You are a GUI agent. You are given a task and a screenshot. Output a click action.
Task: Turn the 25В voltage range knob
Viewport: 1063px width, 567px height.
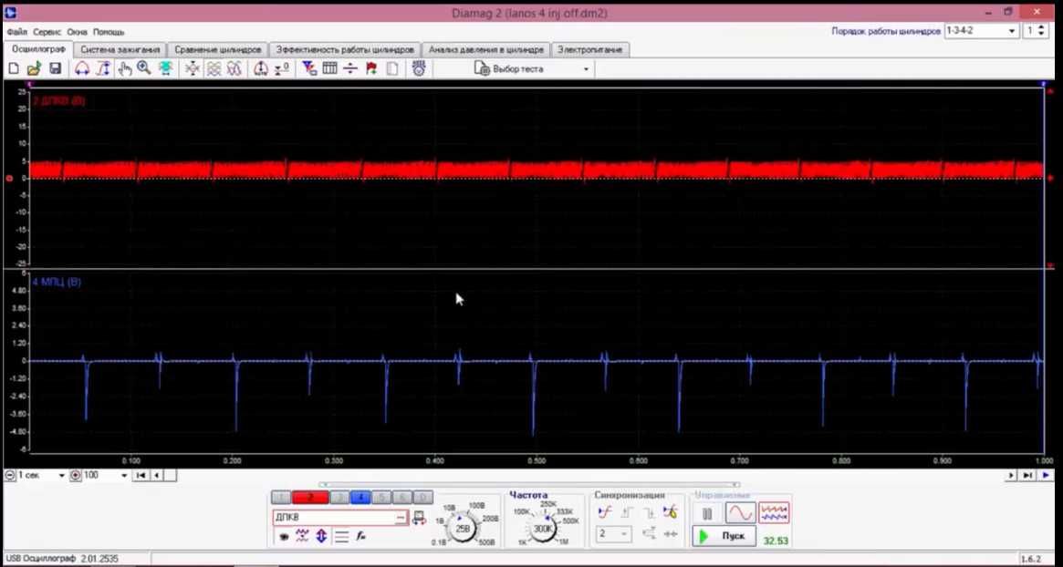coord(463,529)
